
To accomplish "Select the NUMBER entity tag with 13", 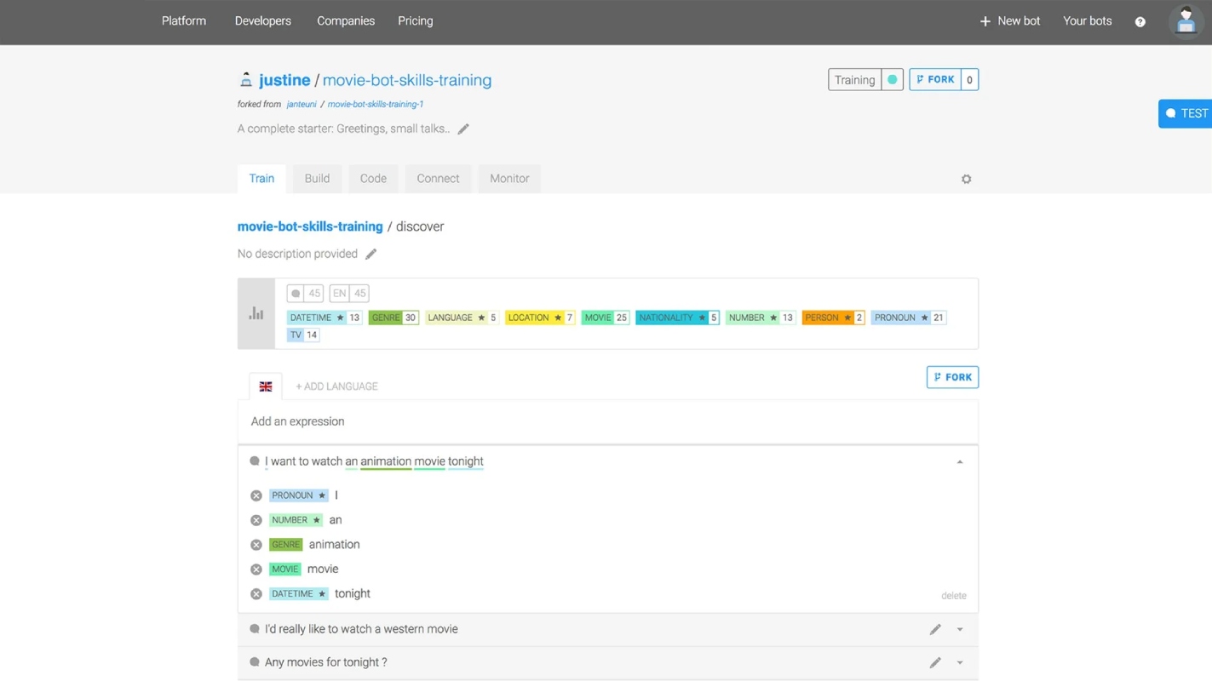I will point(761,318).
